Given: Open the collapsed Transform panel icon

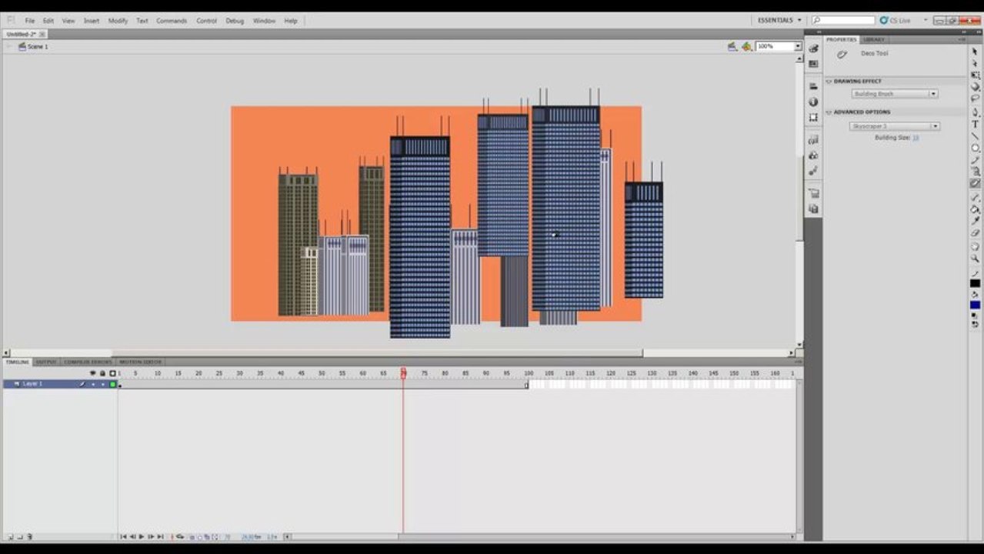Looking at the screenshot, I should pos(813,117).
